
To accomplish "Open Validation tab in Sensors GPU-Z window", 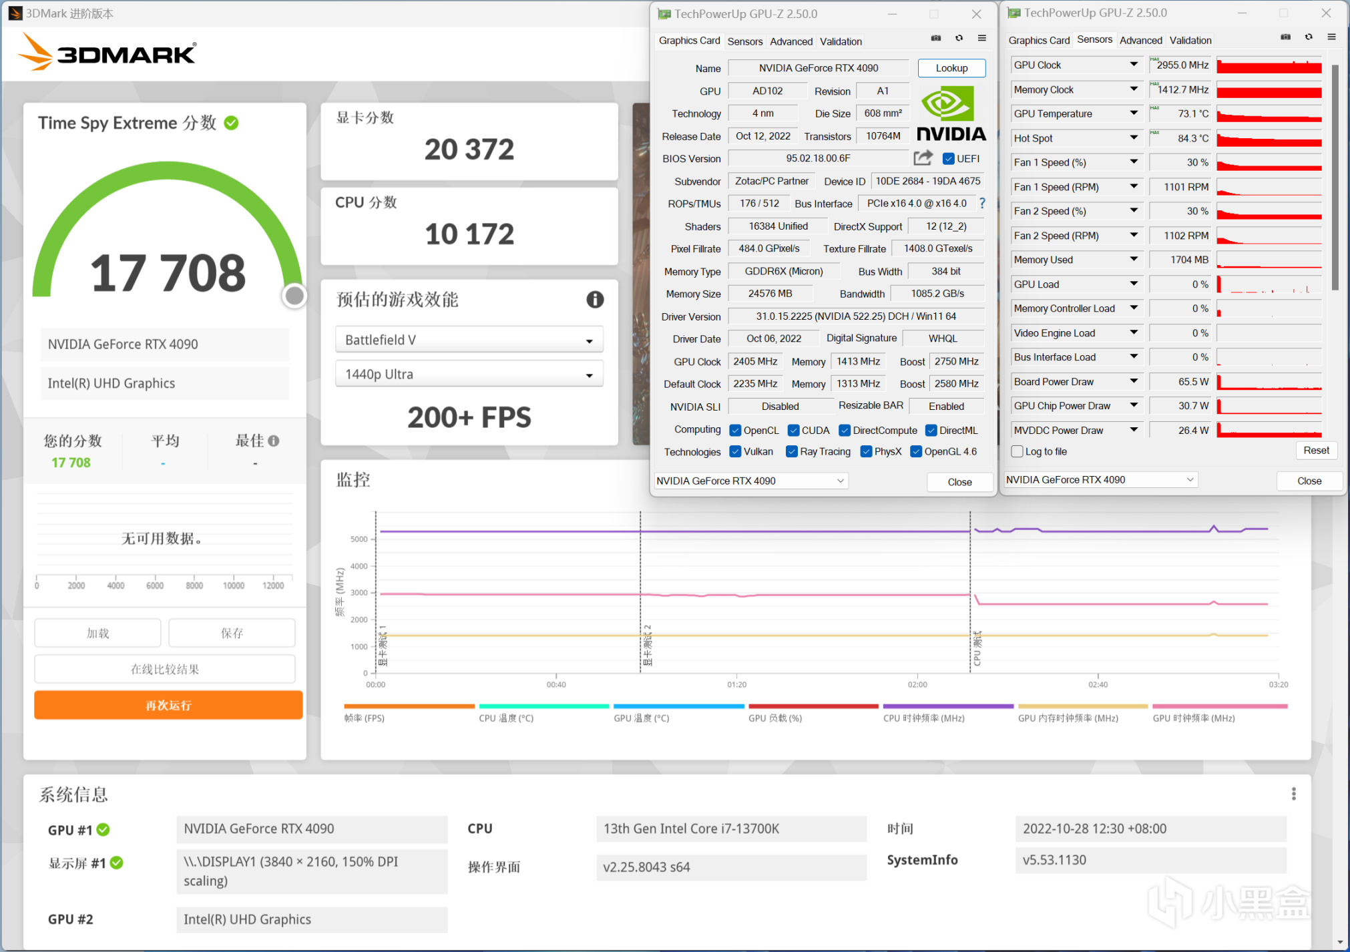I will [1190, 40].
